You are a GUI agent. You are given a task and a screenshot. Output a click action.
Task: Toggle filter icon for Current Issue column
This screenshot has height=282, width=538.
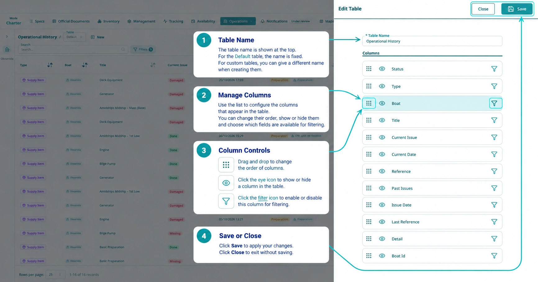pos(494,138)
